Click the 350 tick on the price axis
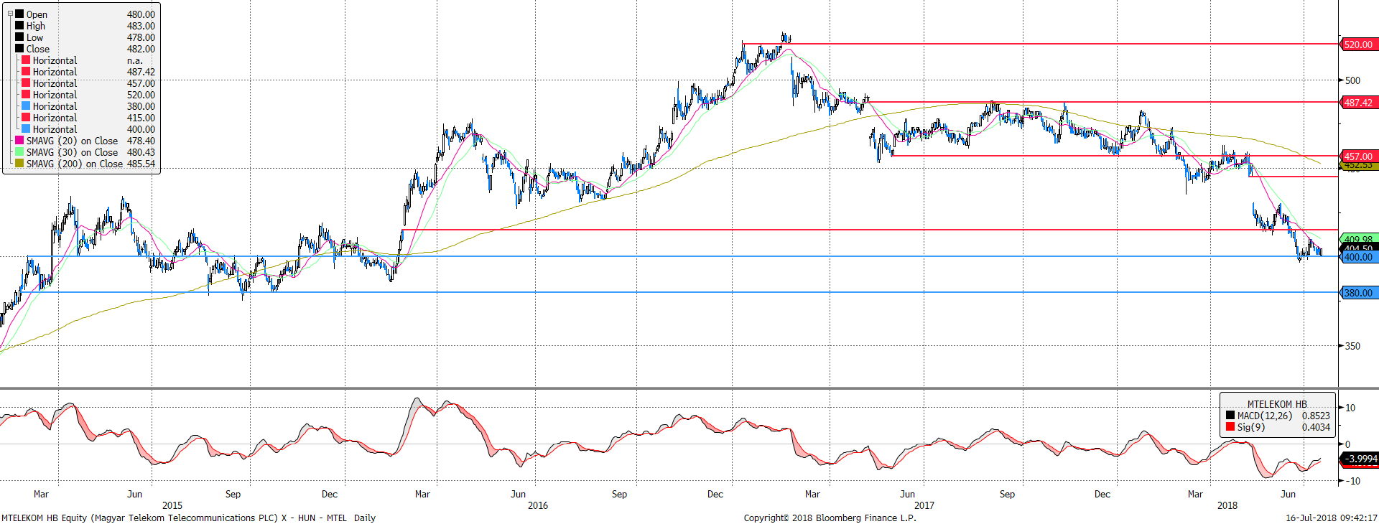The height and width of the screenshot is (524, 1379). [x=1352, y=346]
